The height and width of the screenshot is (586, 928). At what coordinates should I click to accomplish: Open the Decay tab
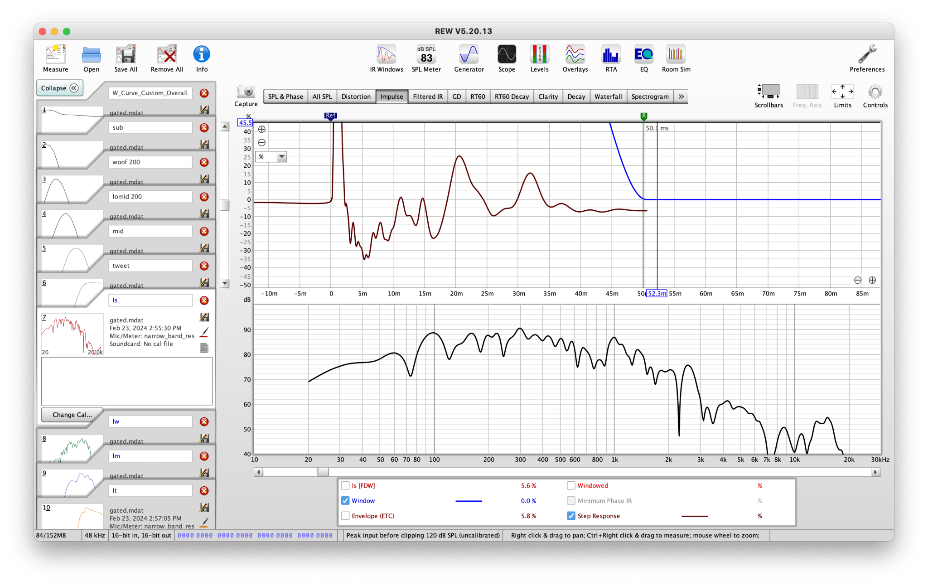coord(576,97)
